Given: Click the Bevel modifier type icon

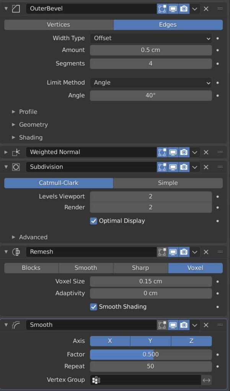Looking at the screenshot, I should pyautogui.click(x=15, y=8).
